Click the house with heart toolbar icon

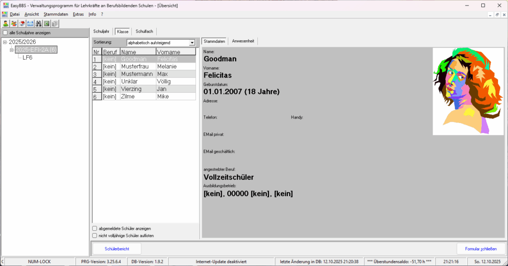[x=22, y=23]
